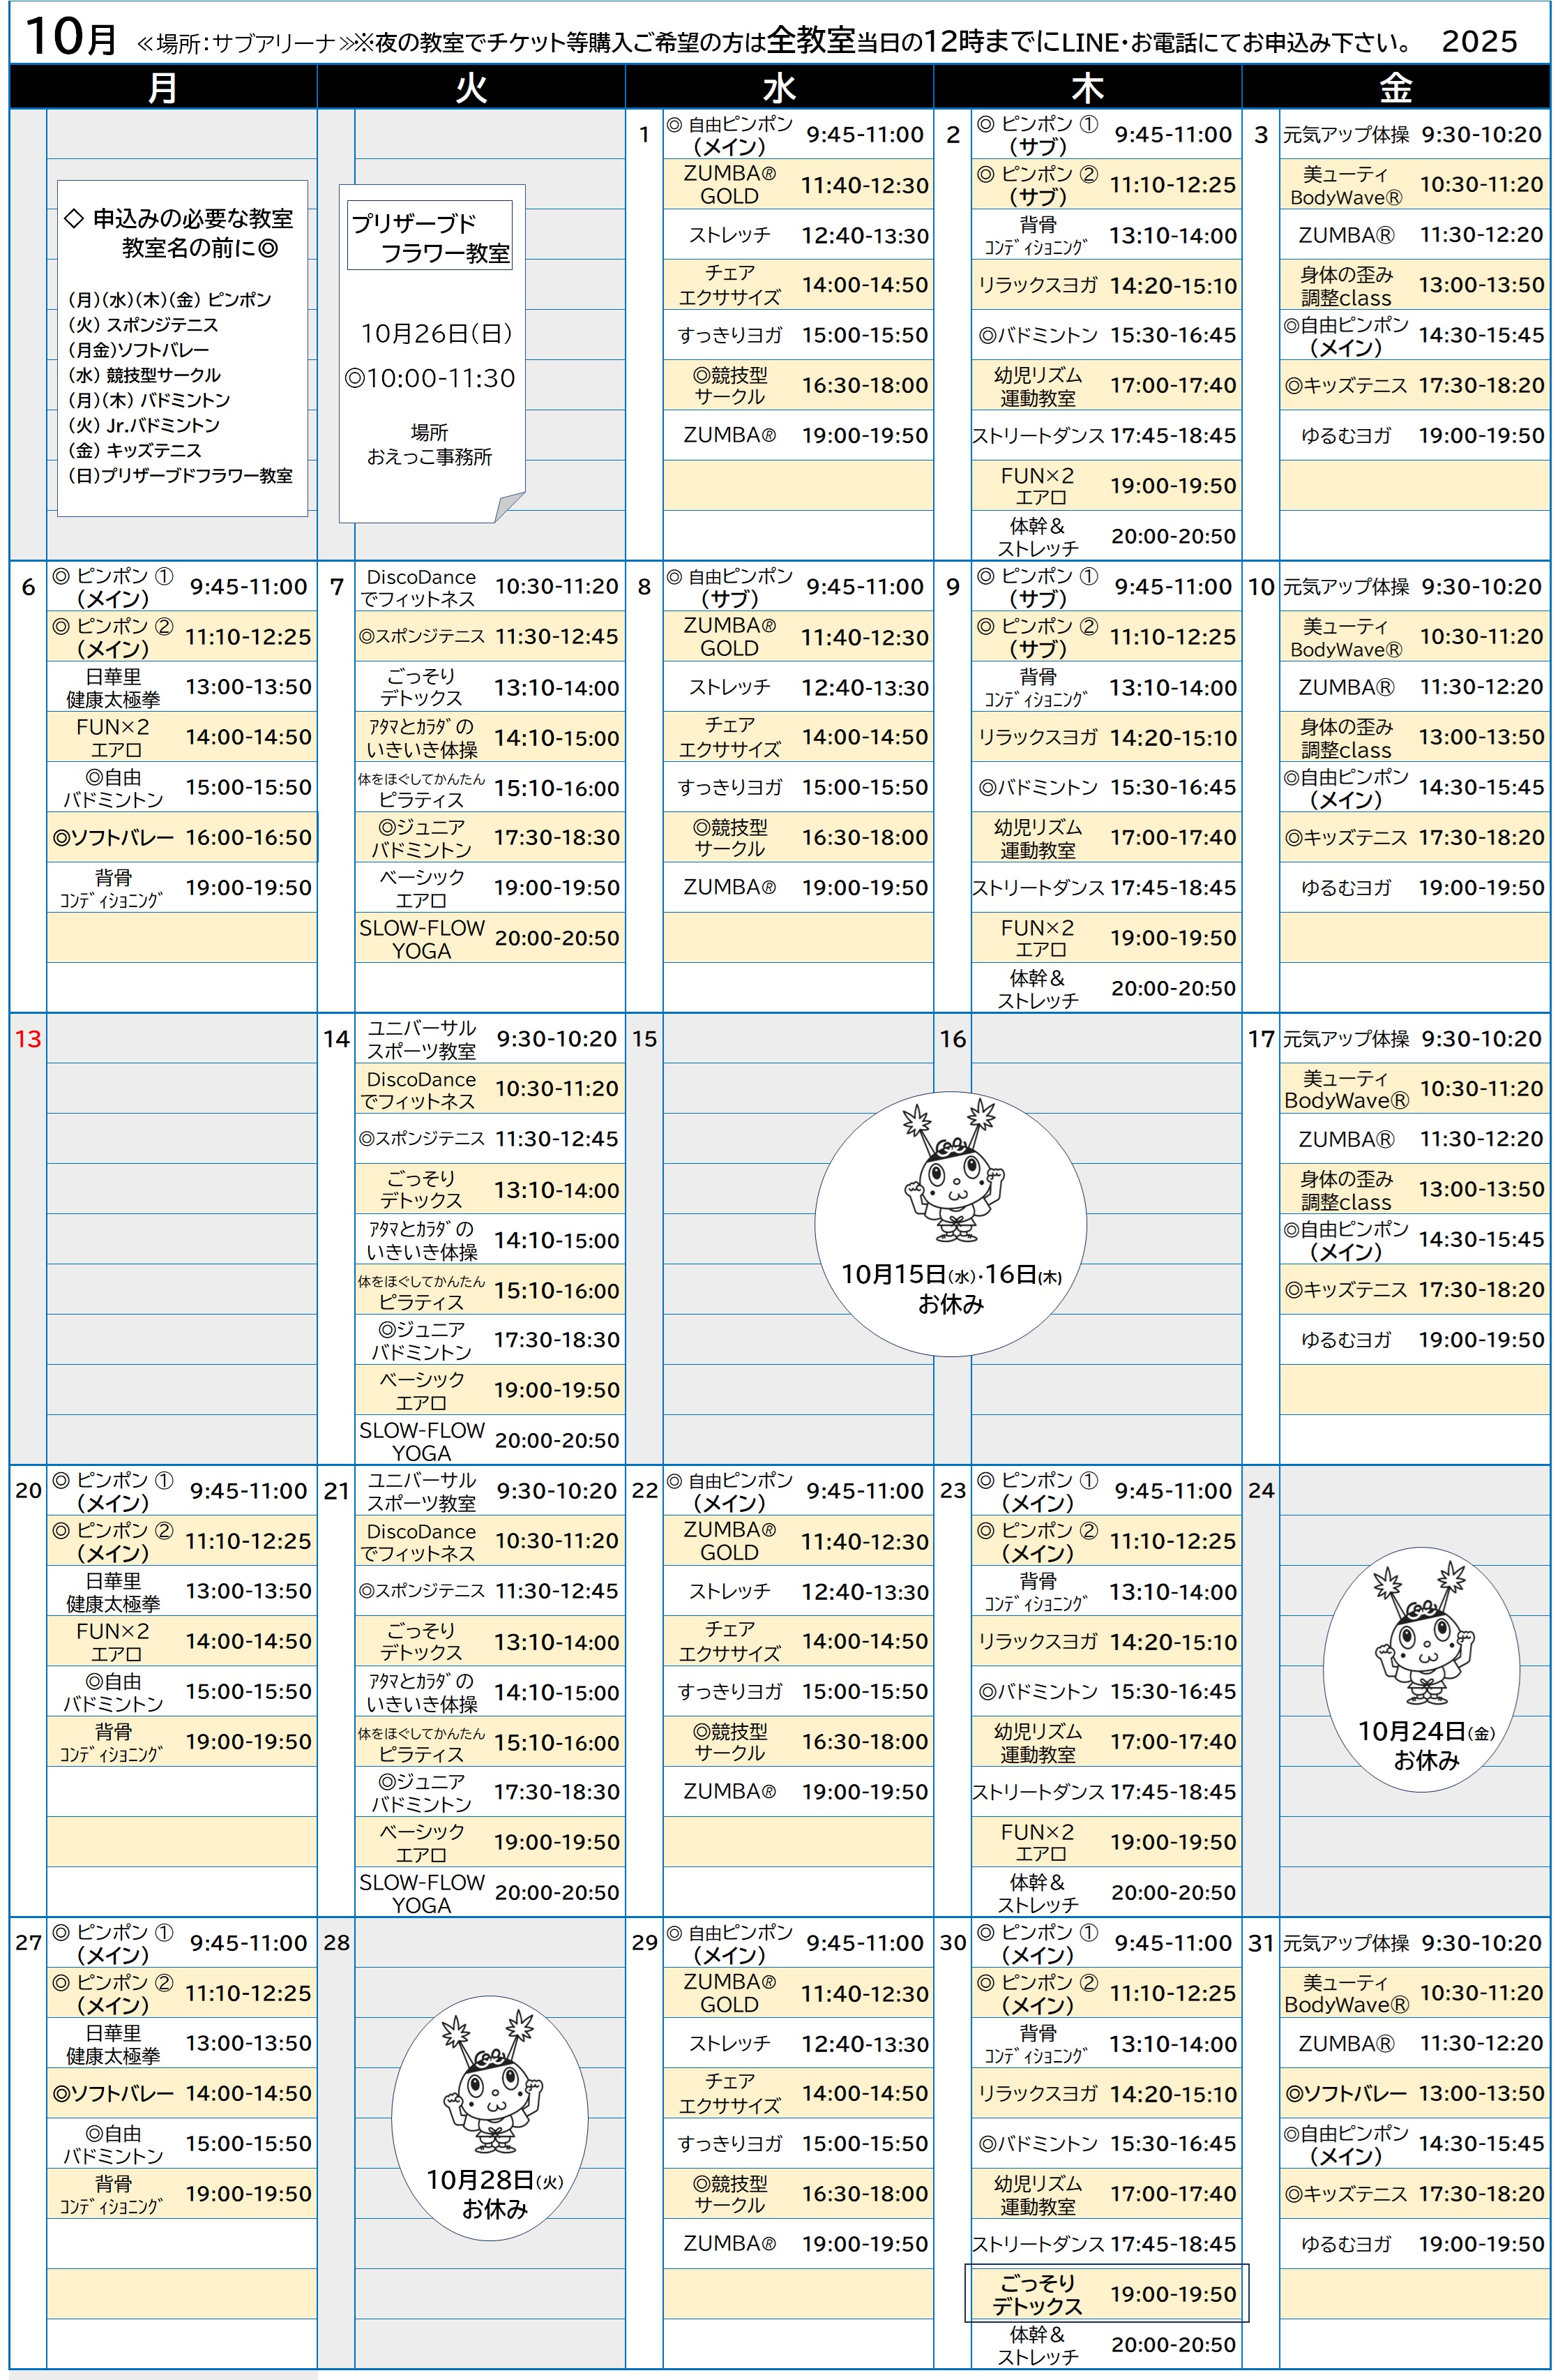Click 体幹&ストレッチ 20:00-20:50 on the 30th
Viewport: 1560px width, 2380px height.
click(1106, 2345)
